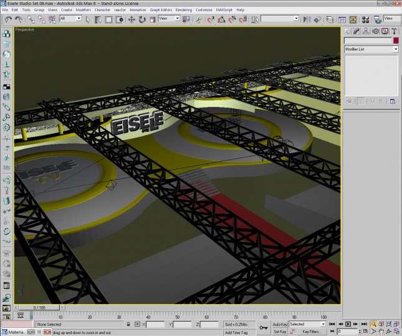
Task: Open Curve Editor from the toolbar
Action: (x=342, y=20)
